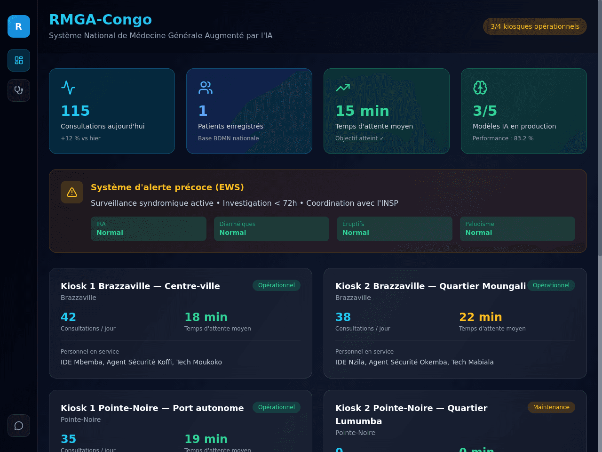This screenshot has width=602, height=452.
Task: Click 38 consultations value for Moungali
Action: click(343, 317)
